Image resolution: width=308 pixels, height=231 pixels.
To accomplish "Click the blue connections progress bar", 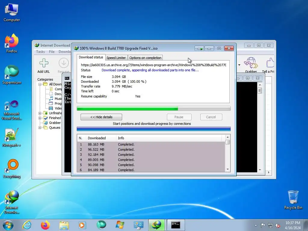I will pos(154,129).
